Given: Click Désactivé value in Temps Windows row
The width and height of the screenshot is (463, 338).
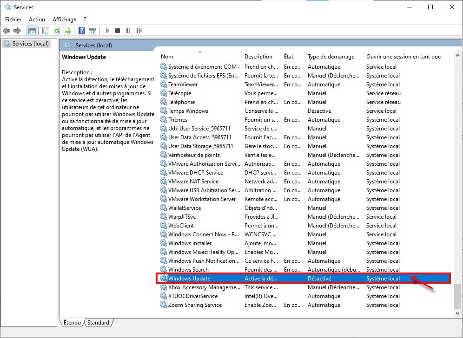Looking at the screenshot, I should pyautogui.click(x=319, y=111).
